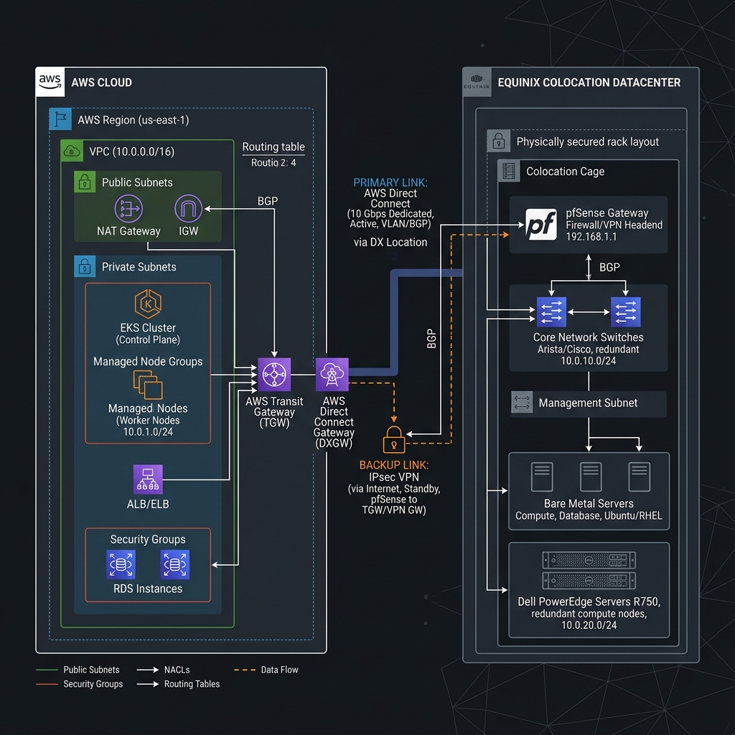
Task: Click the left core network switch icon
Action: (x=551, y=312)
